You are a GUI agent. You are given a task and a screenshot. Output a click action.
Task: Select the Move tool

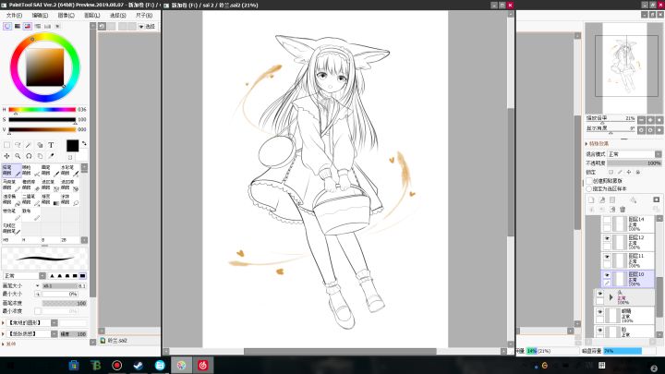(6, 156)
